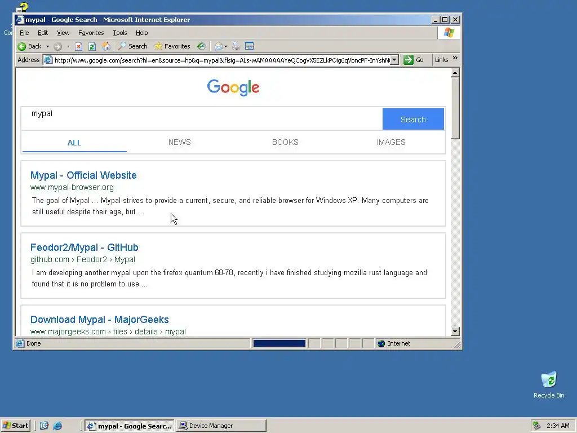
Task: Launch Internet Explorer from quick launch
Action: pyautogui.click(x=58, y=426)
